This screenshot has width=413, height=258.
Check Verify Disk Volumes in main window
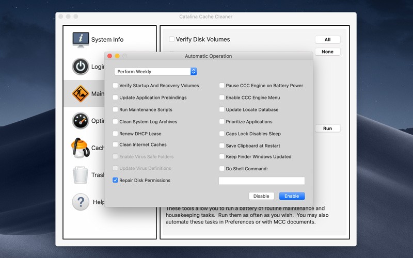click(172, 39)
